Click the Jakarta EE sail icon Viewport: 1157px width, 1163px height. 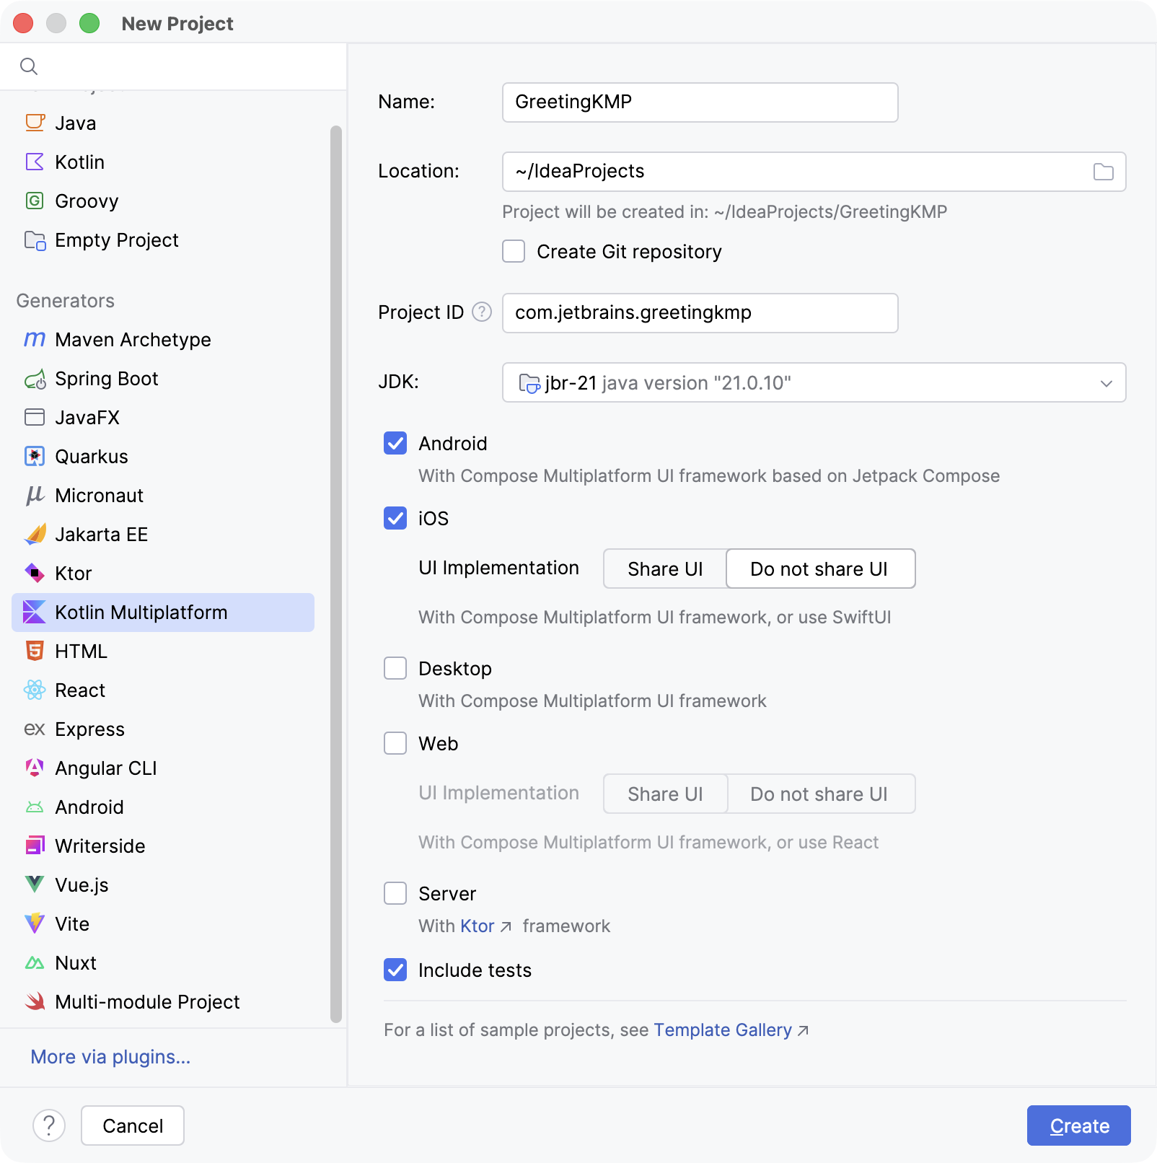coord(35,534)
